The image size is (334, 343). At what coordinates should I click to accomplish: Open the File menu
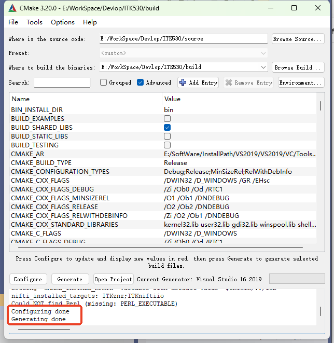(13, 22)
